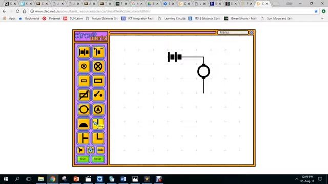Switch to the active CircuitWorld tab
Screen dimensions: 328x184
click(x=263, y=4)
